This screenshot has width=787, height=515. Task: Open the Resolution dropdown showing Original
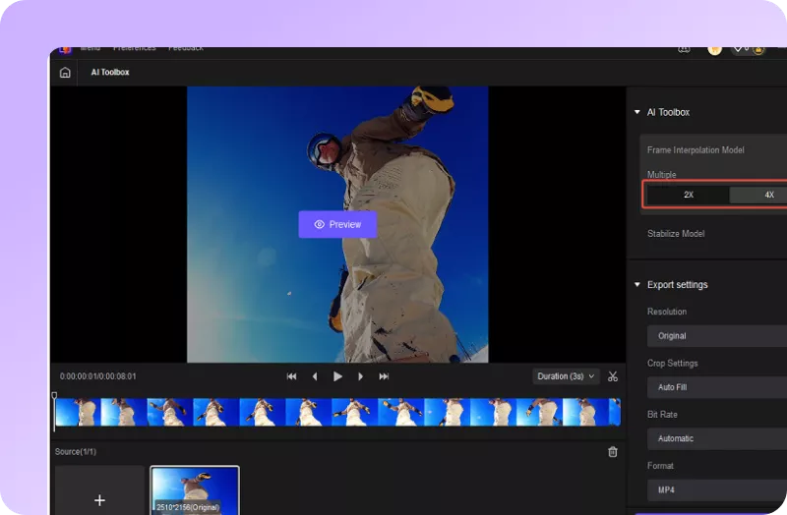tap(717, 336)
